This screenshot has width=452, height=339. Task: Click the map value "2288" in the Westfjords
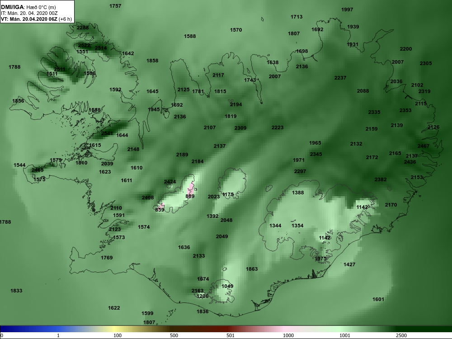pyautogui.click(x=83, y=28)
